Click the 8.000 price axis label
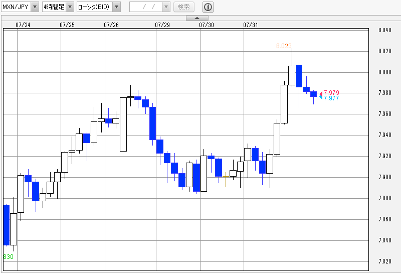The height and width of the screenshot is (273, 401). point(384,72)
